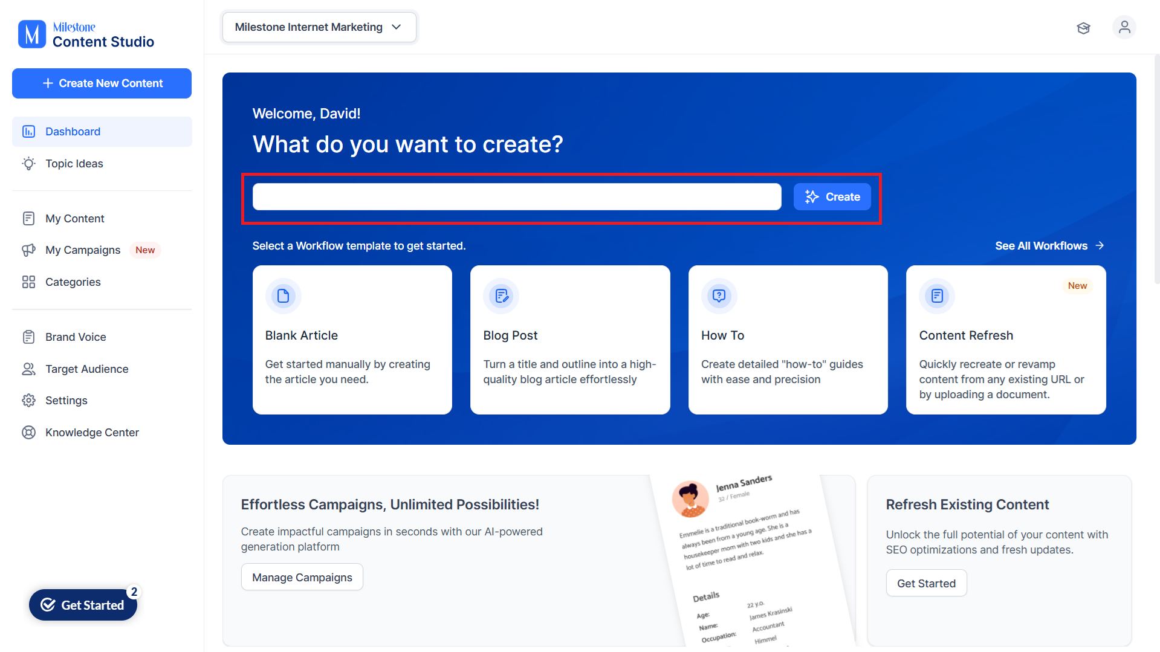The width and height of the screenshot is (1160, 652).
Task: Click the Refresh Existing Content heading
Action: (x=967, y=505)
